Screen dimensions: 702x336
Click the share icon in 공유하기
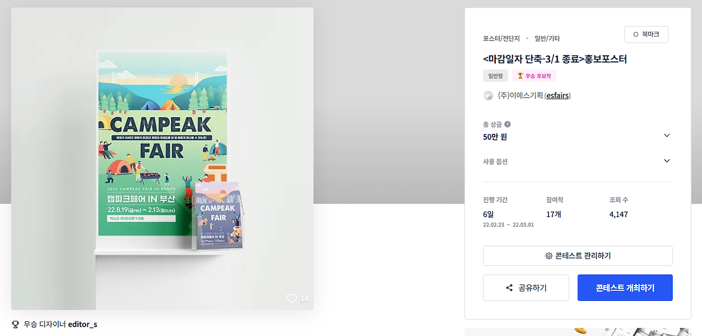(x=509, y=288)
